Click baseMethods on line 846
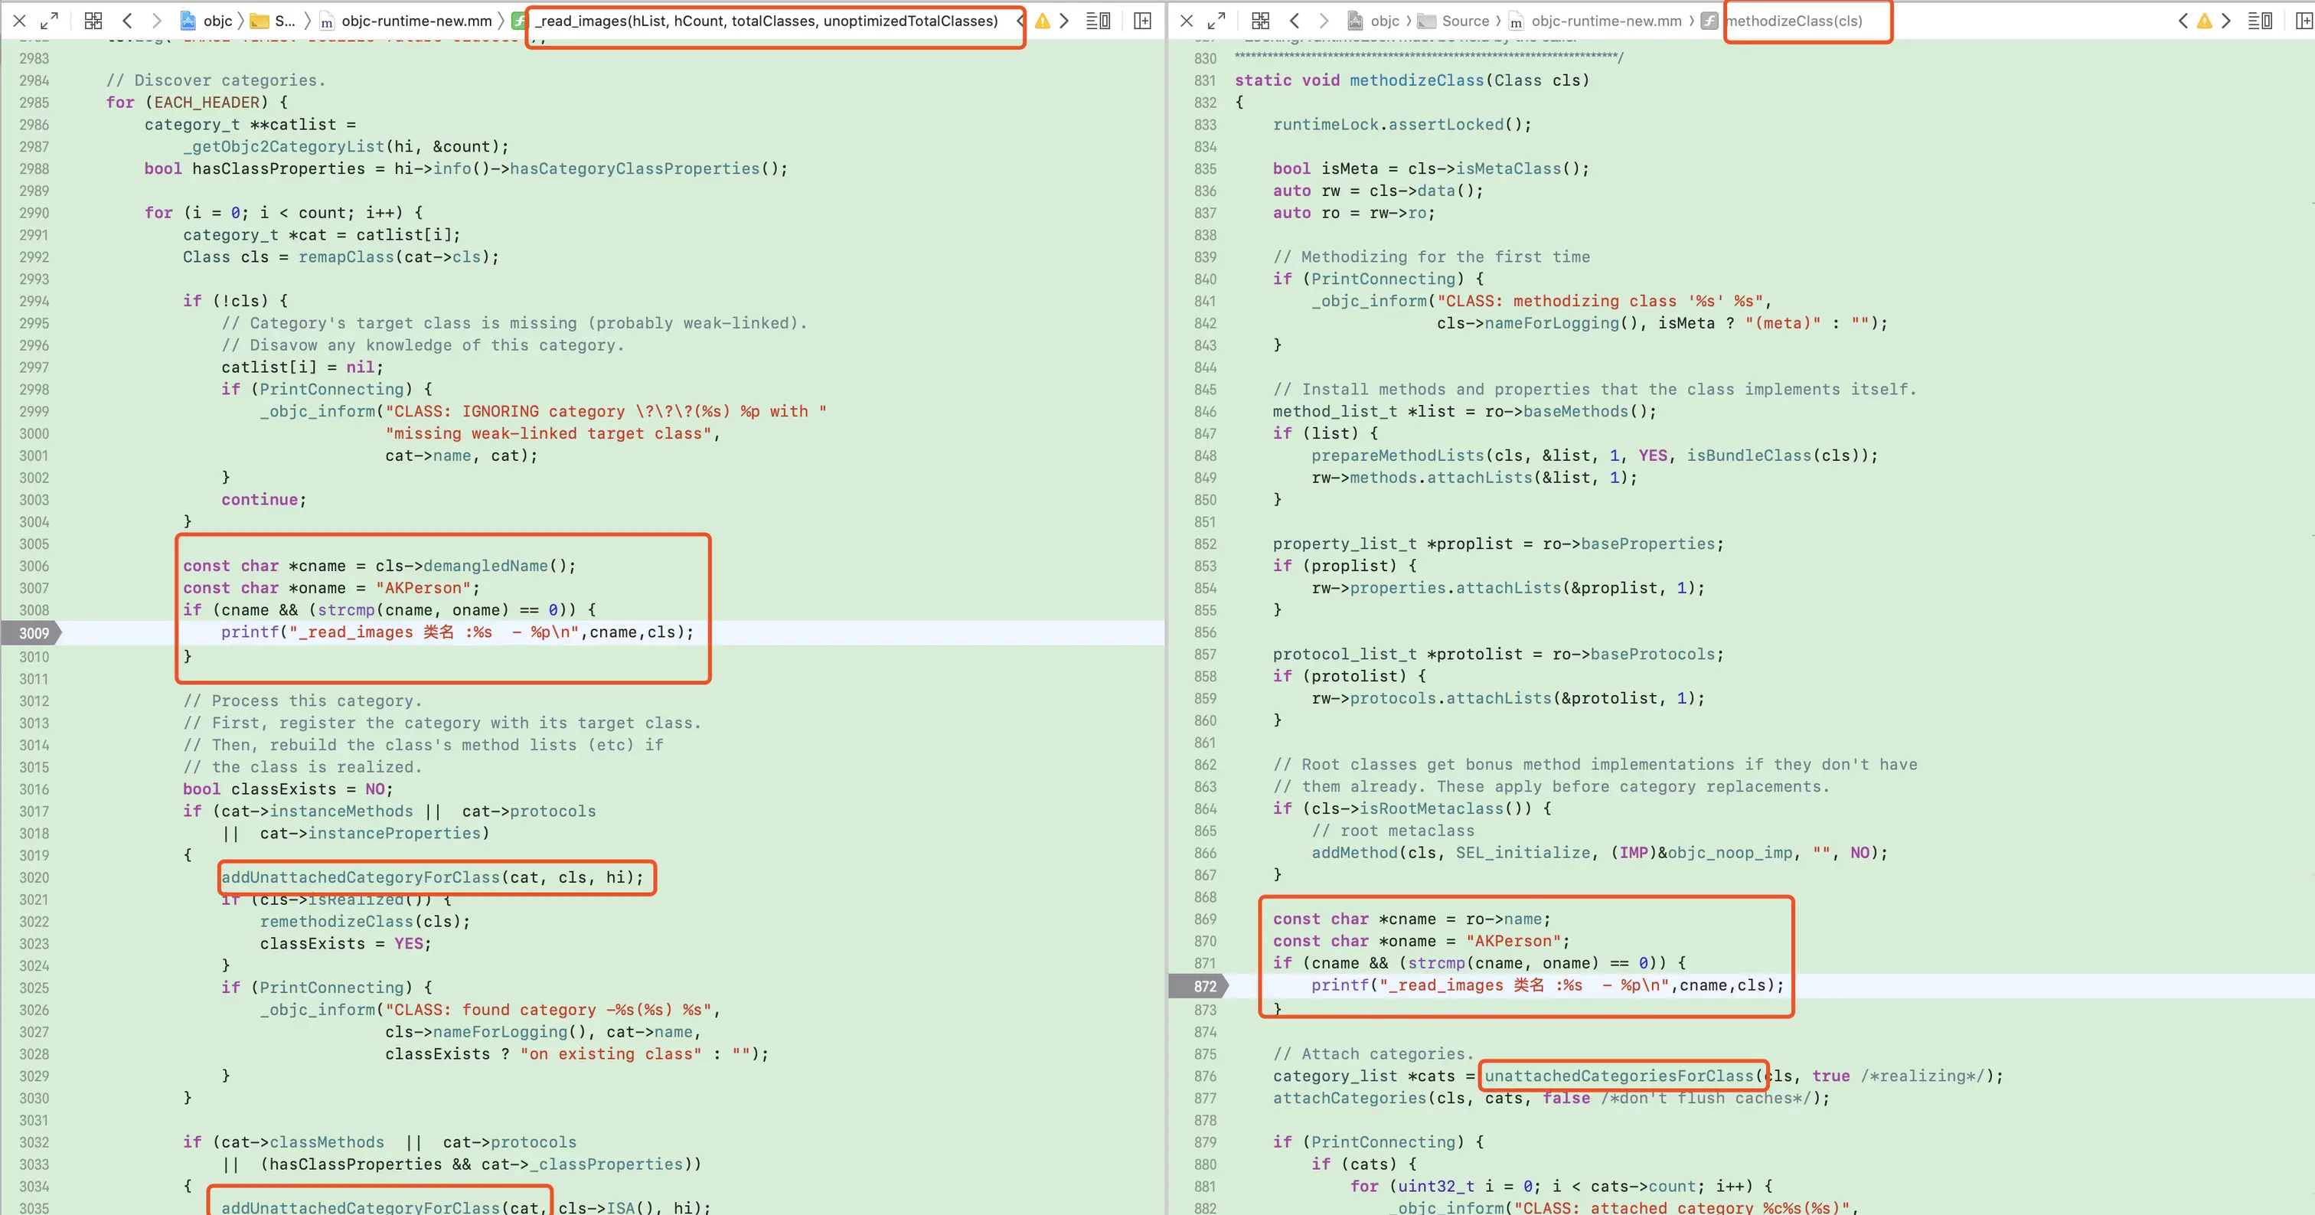 pos(1576,410)
